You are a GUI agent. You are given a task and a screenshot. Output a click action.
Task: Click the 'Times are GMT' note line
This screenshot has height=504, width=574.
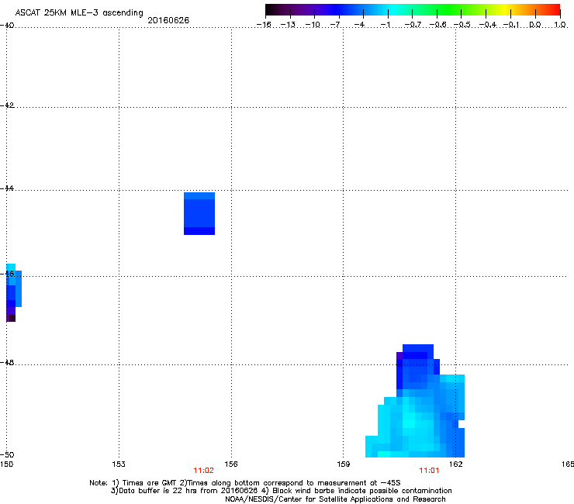244,483
